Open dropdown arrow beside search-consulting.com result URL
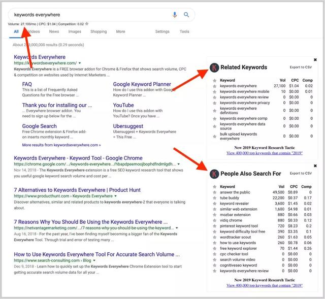Image resolution: width=325 pixels, height=299 pixels. (94, 260)
